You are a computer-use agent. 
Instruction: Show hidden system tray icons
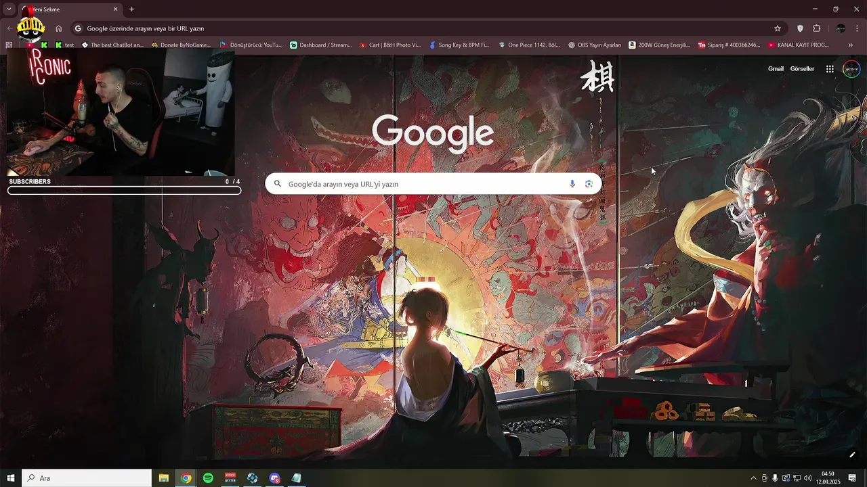(753, 478)
